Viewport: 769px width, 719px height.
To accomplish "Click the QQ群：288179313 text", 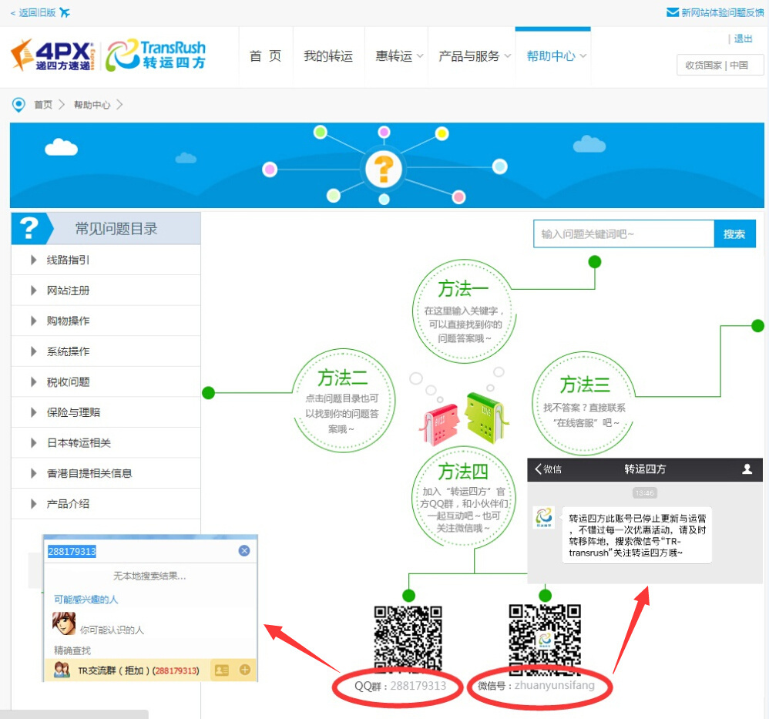I will pyautogui.click(x=400, y=686).
